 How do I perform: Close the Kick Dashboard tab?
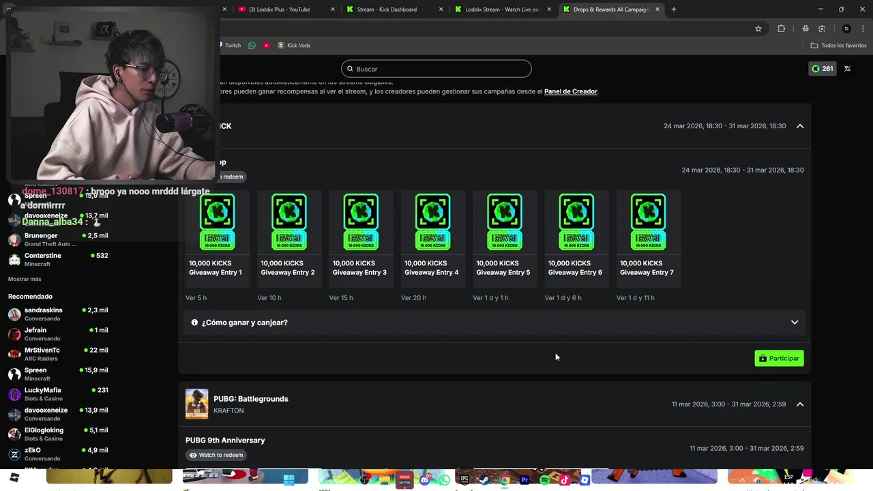[x=441, y=10]
